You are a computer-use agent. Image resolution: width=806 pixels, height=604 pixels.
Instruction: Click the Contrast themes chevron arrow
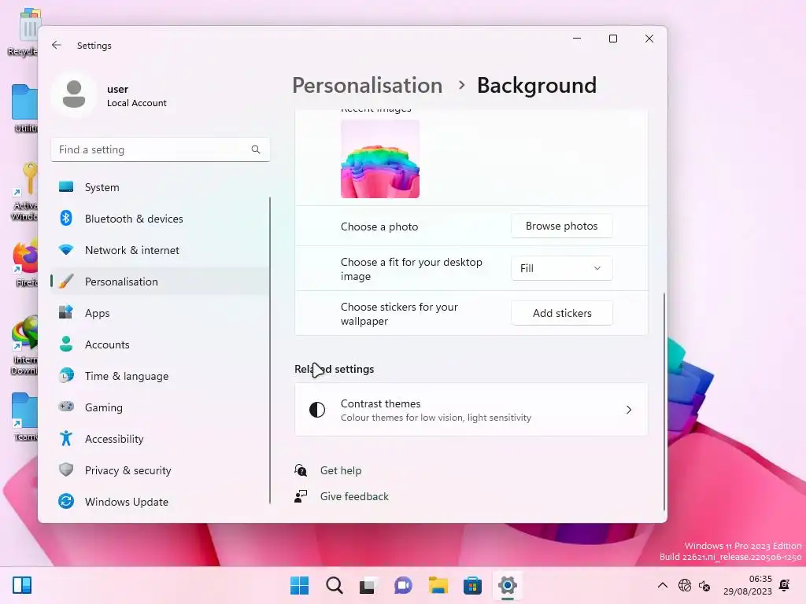[629, 410]
